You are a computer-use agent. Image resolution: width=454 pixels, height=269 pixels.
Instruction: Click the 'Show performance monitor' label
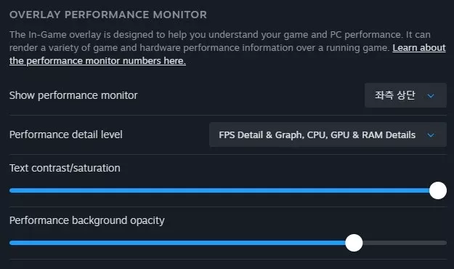point(73,95)
